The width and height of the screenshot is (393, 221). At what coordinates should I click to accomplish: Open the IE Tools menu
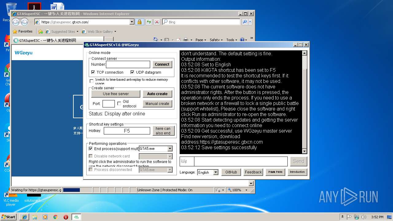tap(232, 40)
